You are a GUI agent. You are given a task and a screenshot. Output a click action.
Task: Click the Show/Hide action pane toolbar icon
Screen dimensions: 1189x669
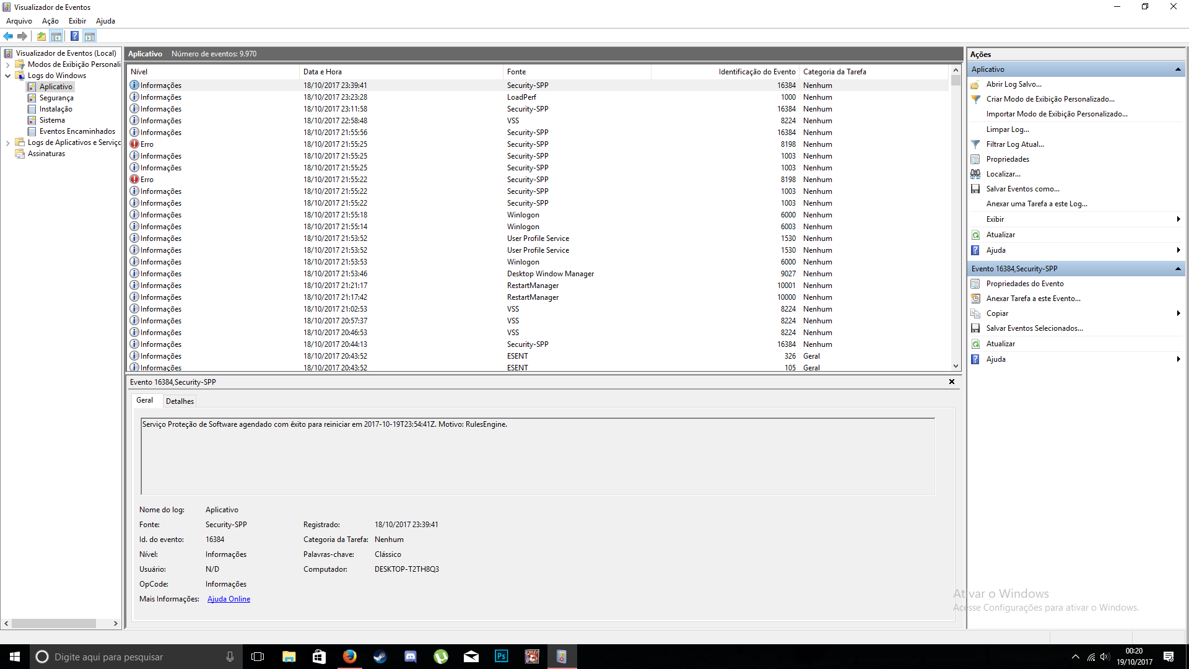90,37
